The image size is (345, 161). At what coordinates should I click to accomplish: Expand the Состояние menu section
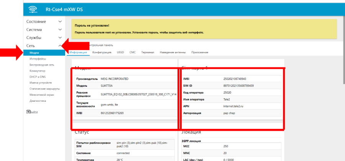(36, 21)
